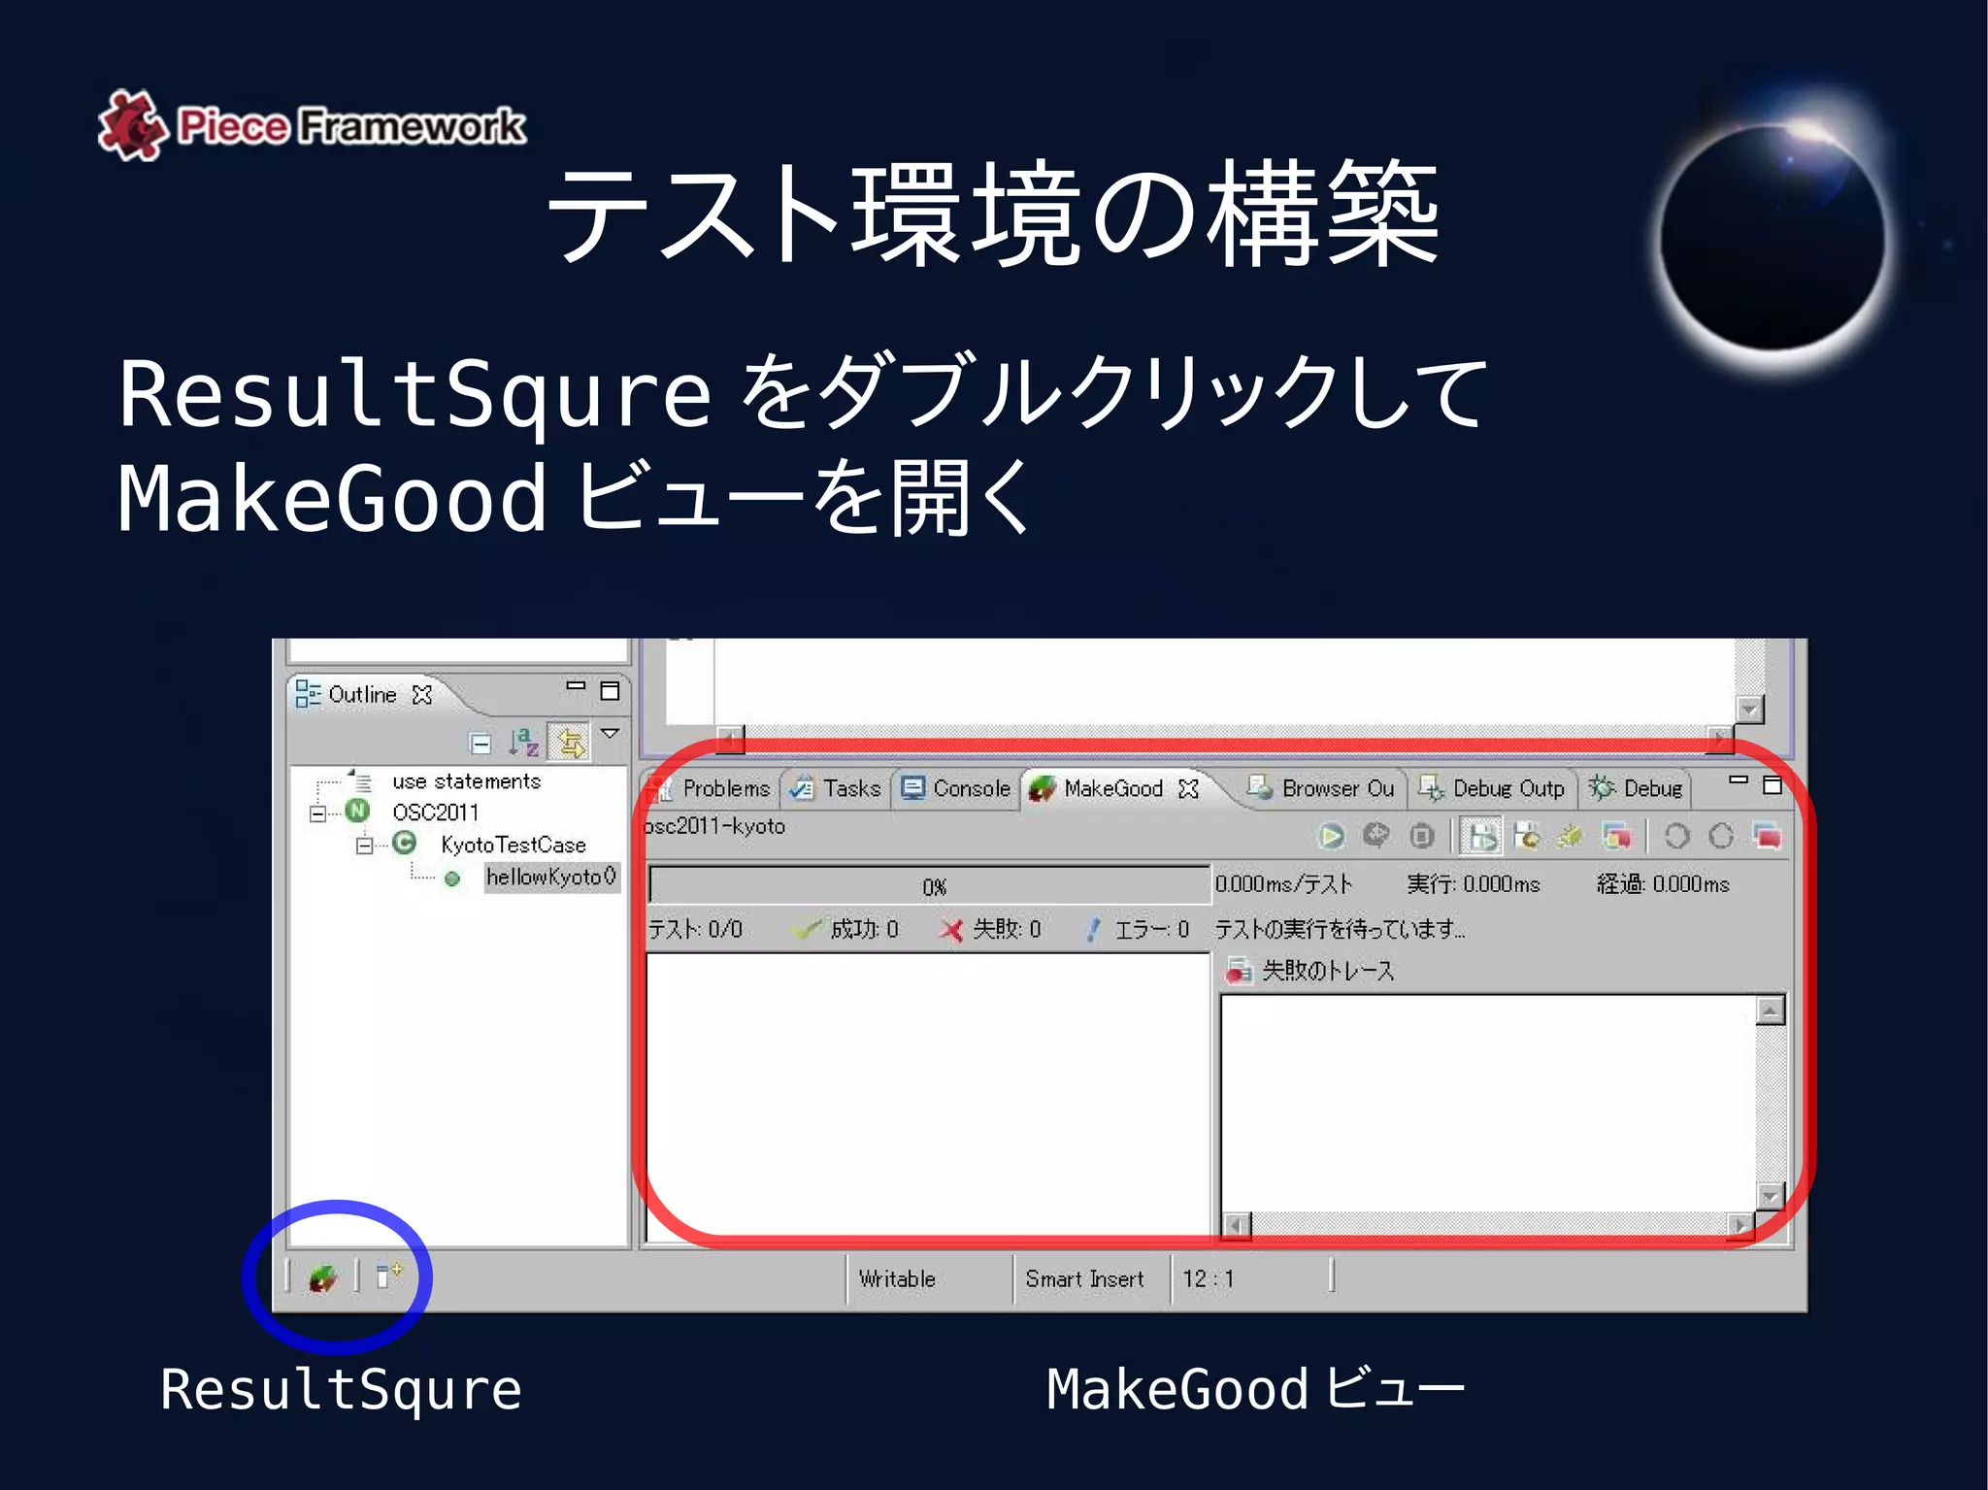Switch to the Console tab
Viewport: 1988px width, 1490px height.
point(956,788)
